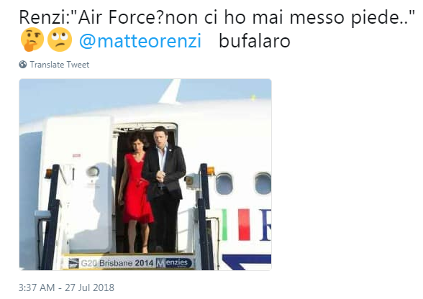The width and height of the screenshot is (423, 299).
Task: Click the rolling eyes emoji
Action: pos(60,40)
